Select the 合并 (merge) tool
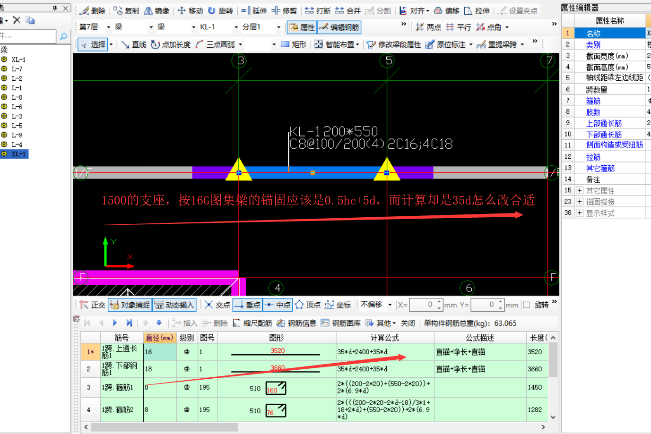Image resolution: width=651 pixels, height=434 pixels. point(348,11)
